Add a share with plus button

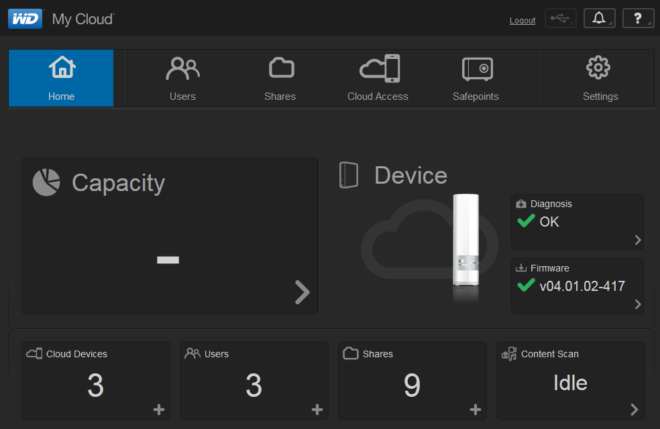pyautogui.click(x=476, y=410)
